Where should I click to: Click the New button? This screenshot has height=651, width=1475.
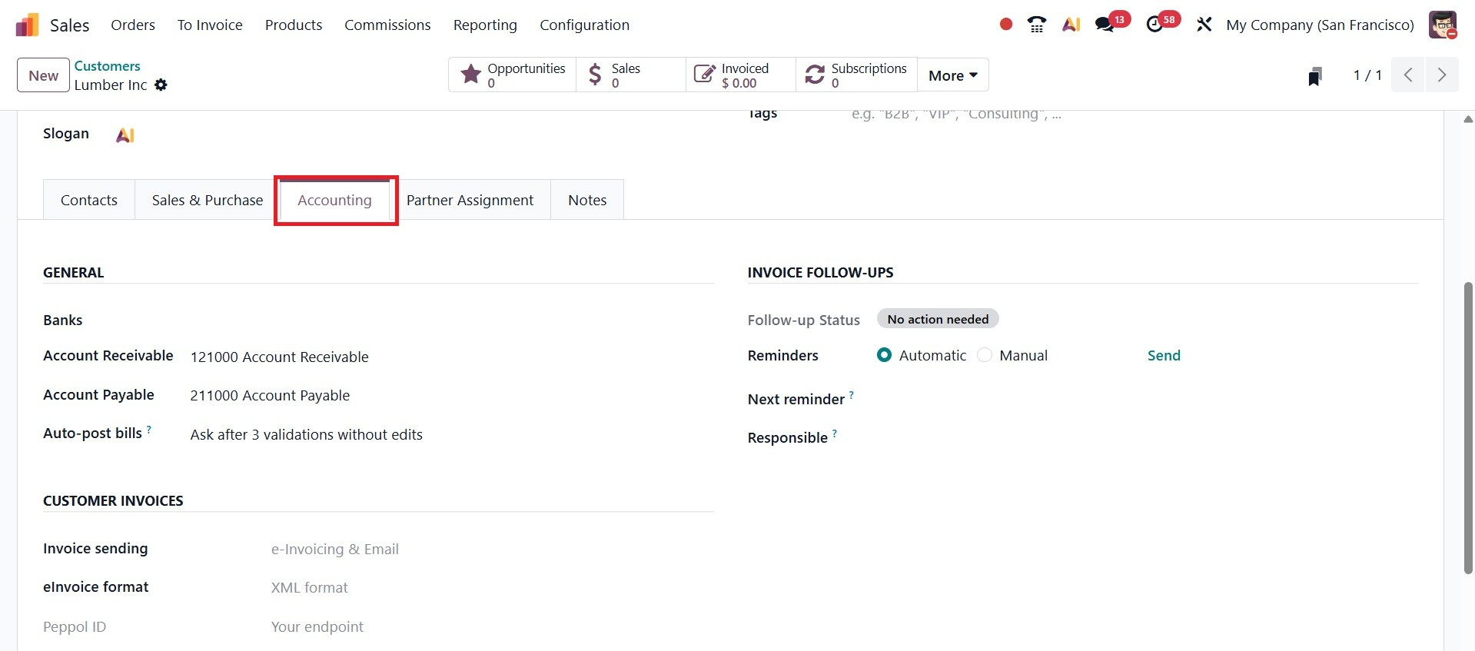43,75
